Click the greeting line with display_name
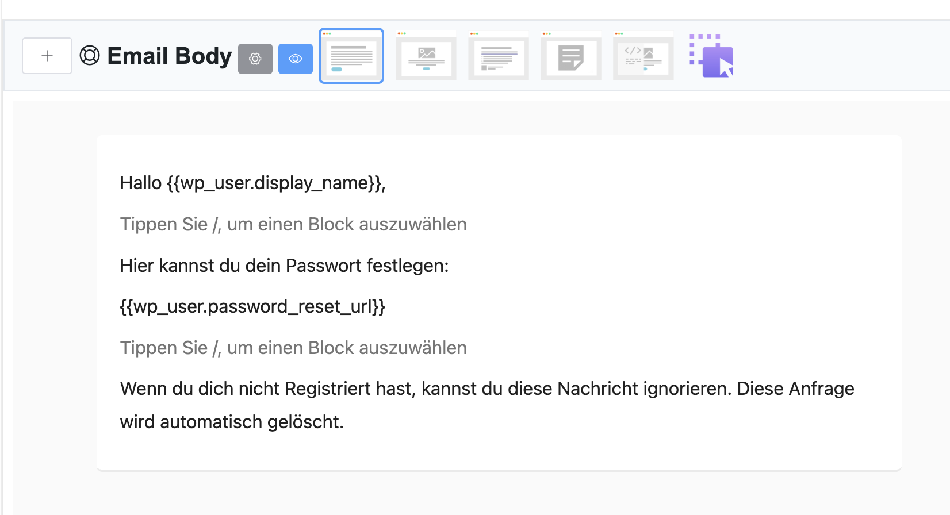The image size is (950, 515). tap(252, 183)
